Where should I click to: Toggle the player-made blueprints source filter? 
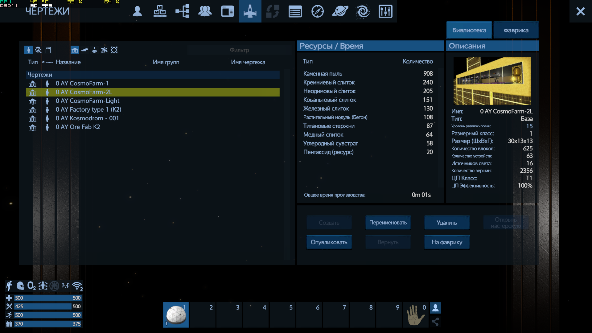coord(28,50)
